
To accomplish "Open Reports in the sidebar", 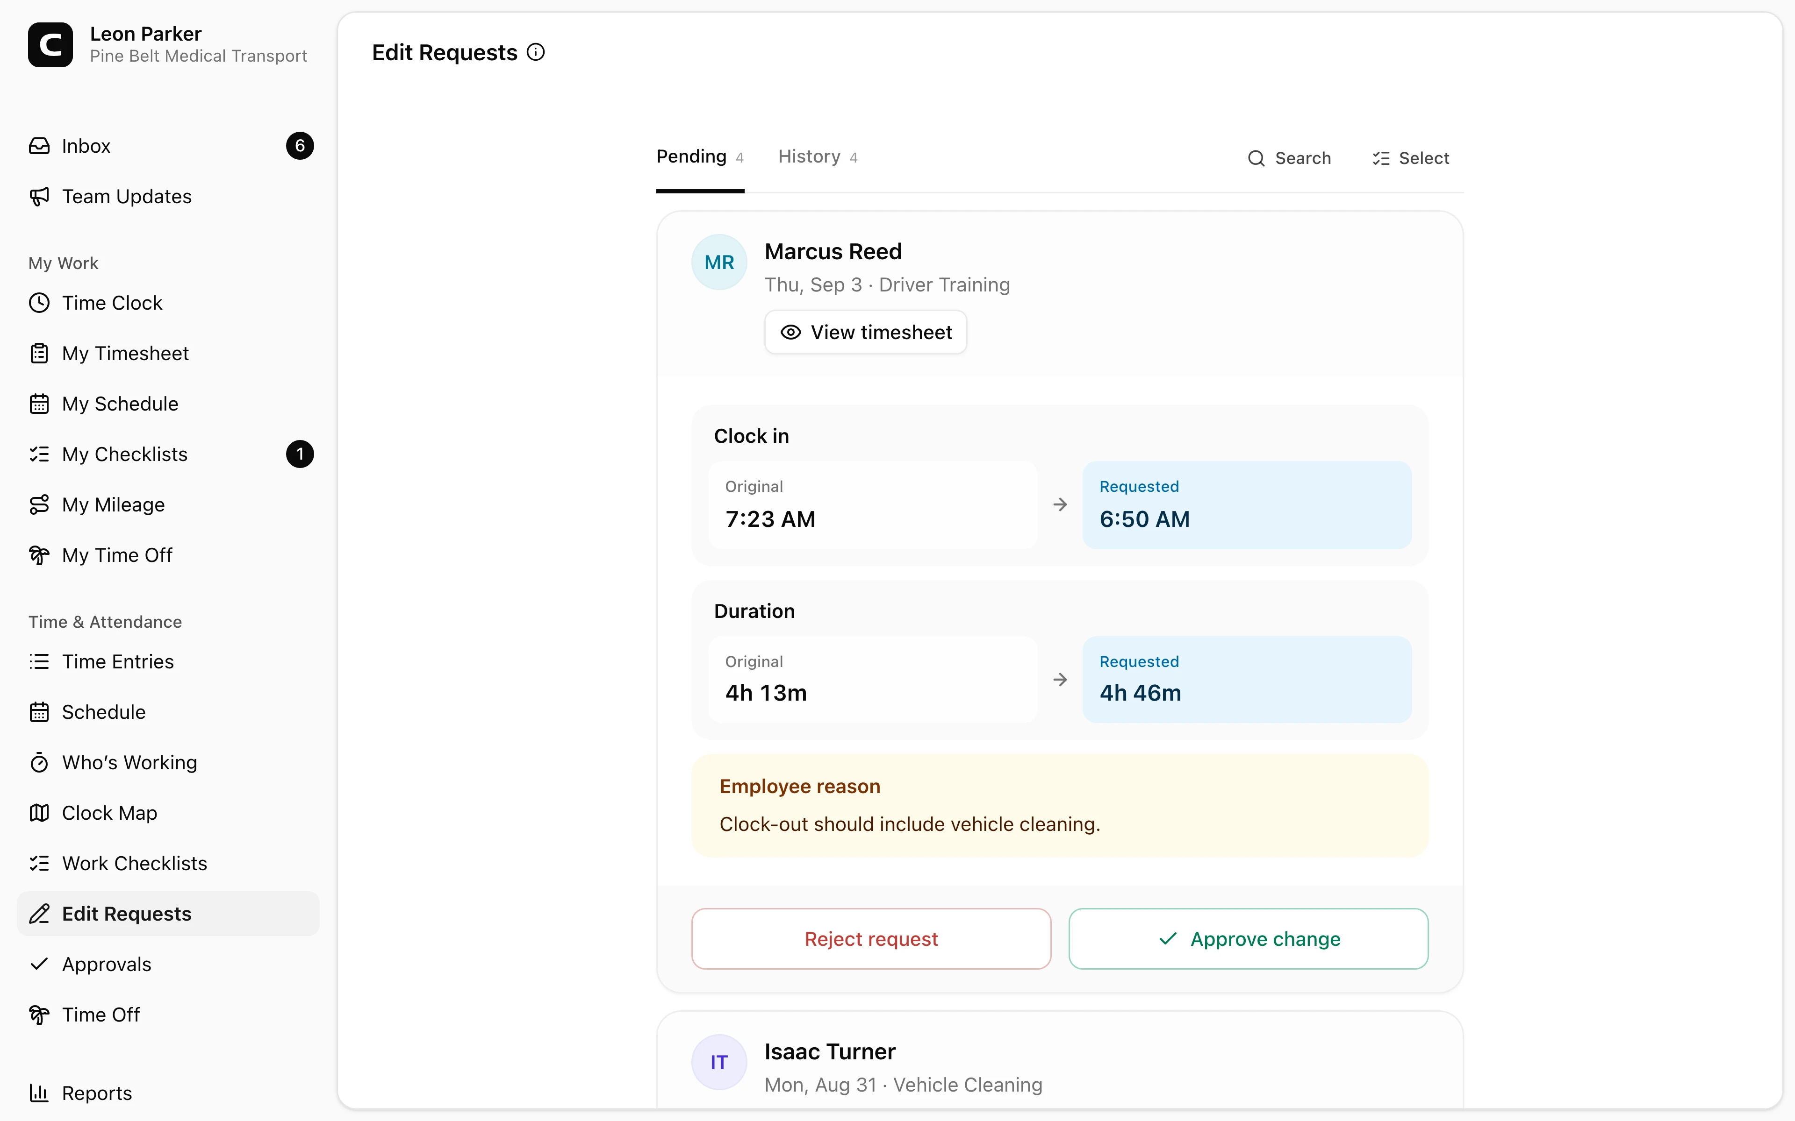I will [x=168, y=1093].
